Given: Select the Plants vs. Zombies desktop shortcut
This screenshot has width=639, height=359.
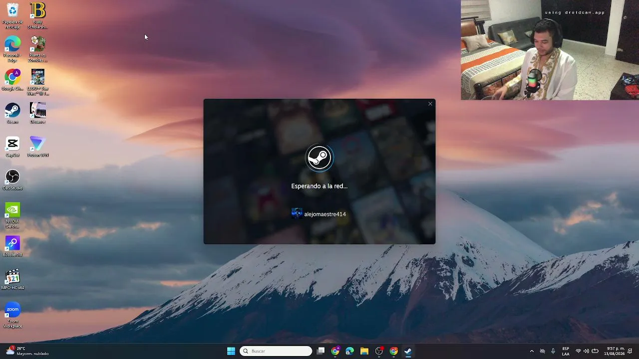Looking at the screenshot, I should (37, 49).
